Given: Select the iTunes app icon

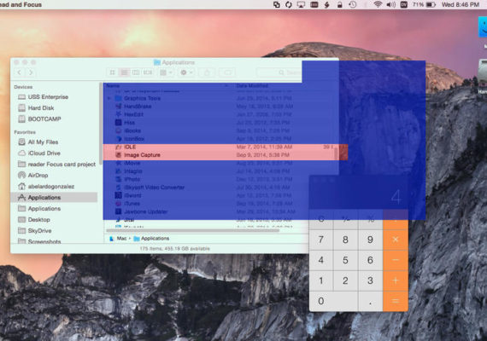Looking at the screenshot, I should coord(119,204).
